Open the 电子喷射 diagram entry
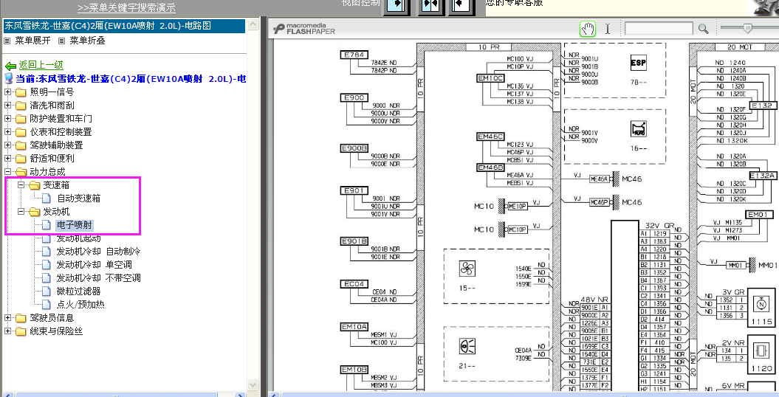The height and width of the screenshot is (397, 779). coord(74,225)
